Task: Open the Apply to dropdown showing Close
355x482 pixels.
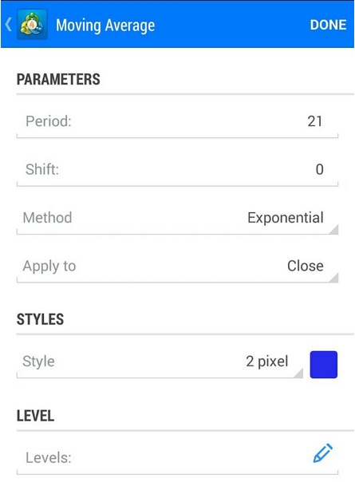Action: [177, 267]
